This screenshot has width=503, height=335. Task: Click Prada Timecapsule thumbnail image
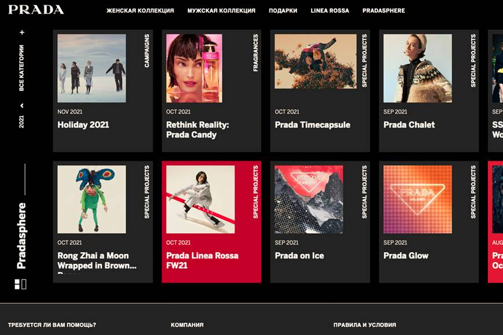pos(316,61)
